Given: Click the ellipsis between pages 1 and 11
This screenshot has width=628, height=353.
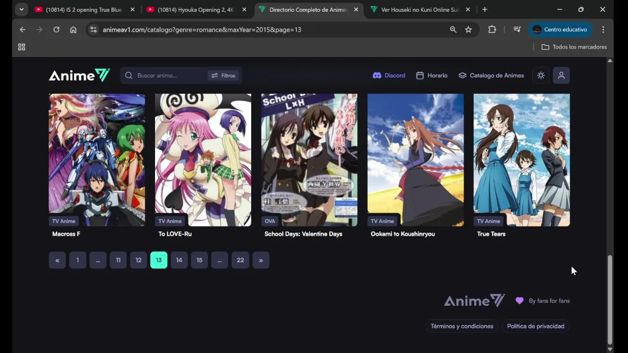Looking at the screenshot, I should pyautogui.click(x=98, y=260).
